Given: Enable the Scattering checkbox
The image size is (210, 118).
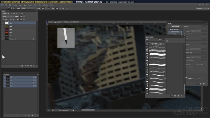Looking at the screenshot, I should pyautogui.click(x=170, y=34).
